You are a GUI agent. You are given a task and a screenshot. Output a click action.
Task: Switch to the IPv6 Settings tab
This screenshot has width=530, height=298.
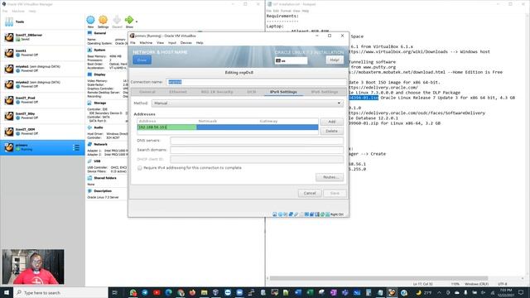pos(324,92)
